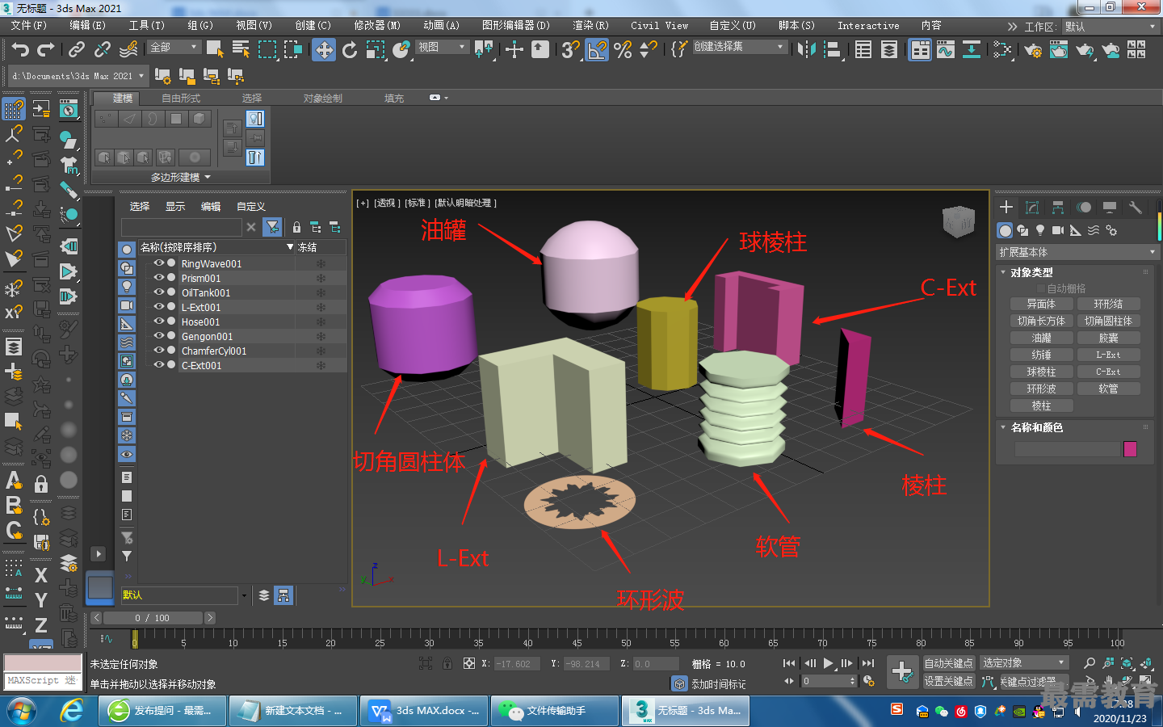
Task: Activate the Select and Scale tool
Action: pyautogui.click(x=376, y=50)
